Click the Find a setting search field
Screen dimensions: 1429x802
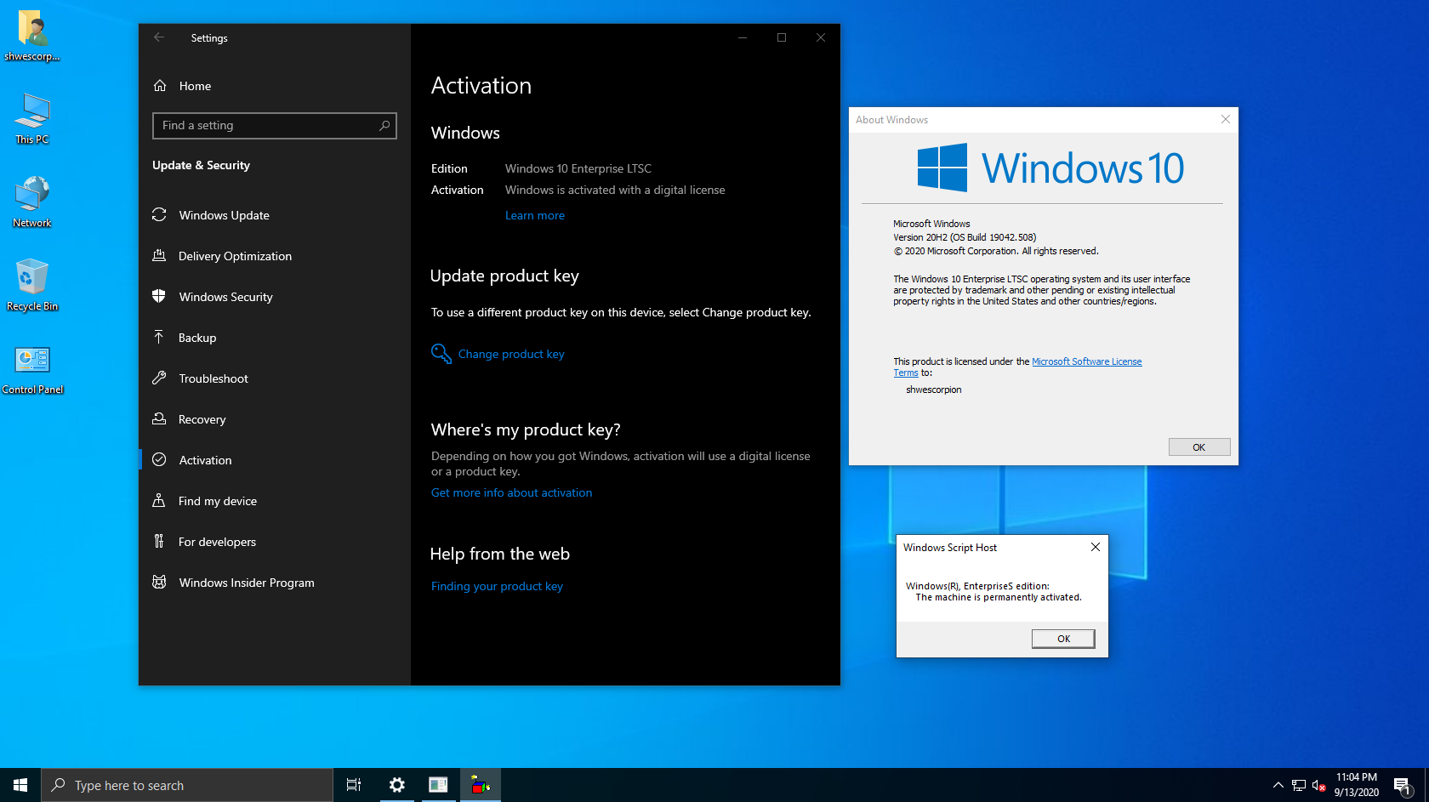(x=275, y=125)
